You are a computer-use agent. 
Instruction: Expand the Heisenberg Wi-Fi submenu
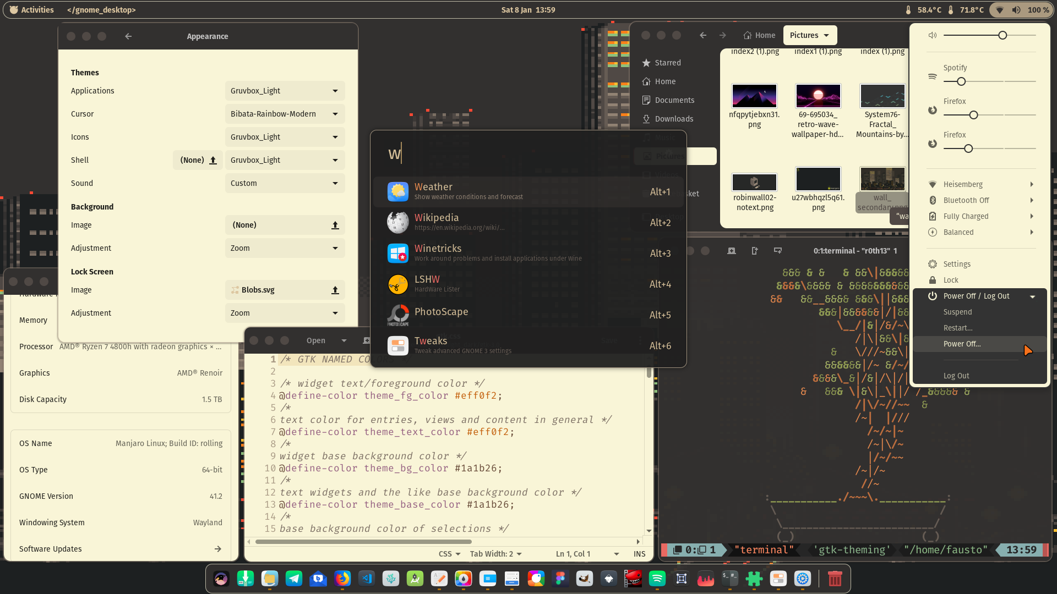[x=980, y=184]
